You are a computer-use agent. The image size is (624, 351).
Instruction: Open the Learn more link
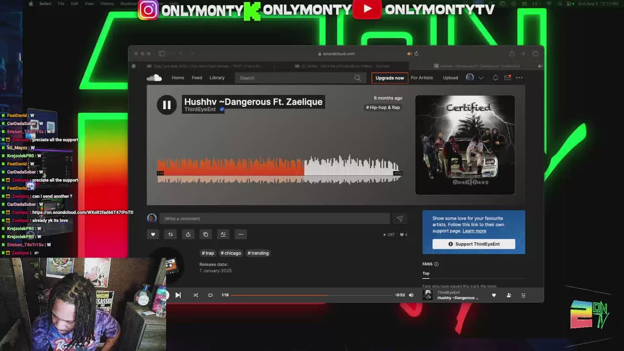coord(474,231)
